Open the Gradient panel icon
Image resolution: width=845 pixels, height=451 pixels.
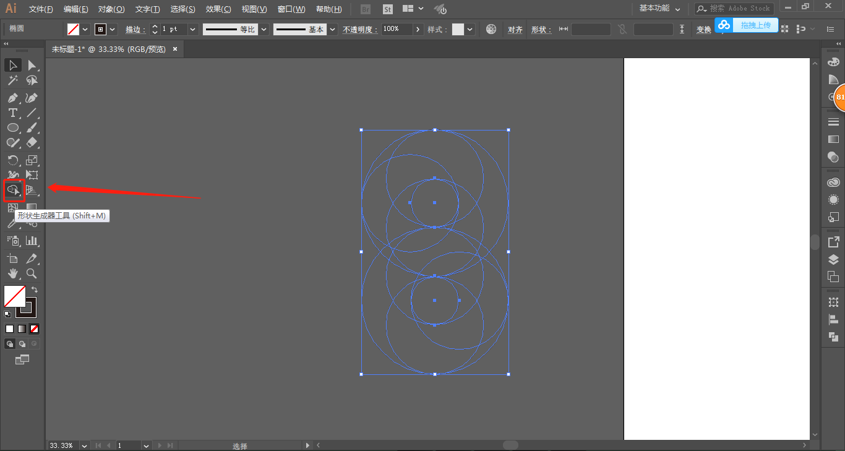[x=833, y=140]
